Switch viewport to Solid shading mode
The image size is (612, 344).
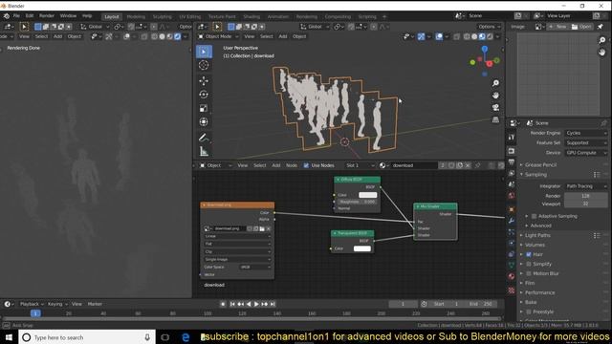[474, 36]
